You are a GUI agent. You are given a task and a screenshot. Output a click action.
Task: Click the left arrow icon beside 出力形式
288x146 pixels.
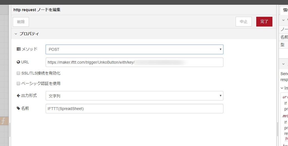click(18, 95)
